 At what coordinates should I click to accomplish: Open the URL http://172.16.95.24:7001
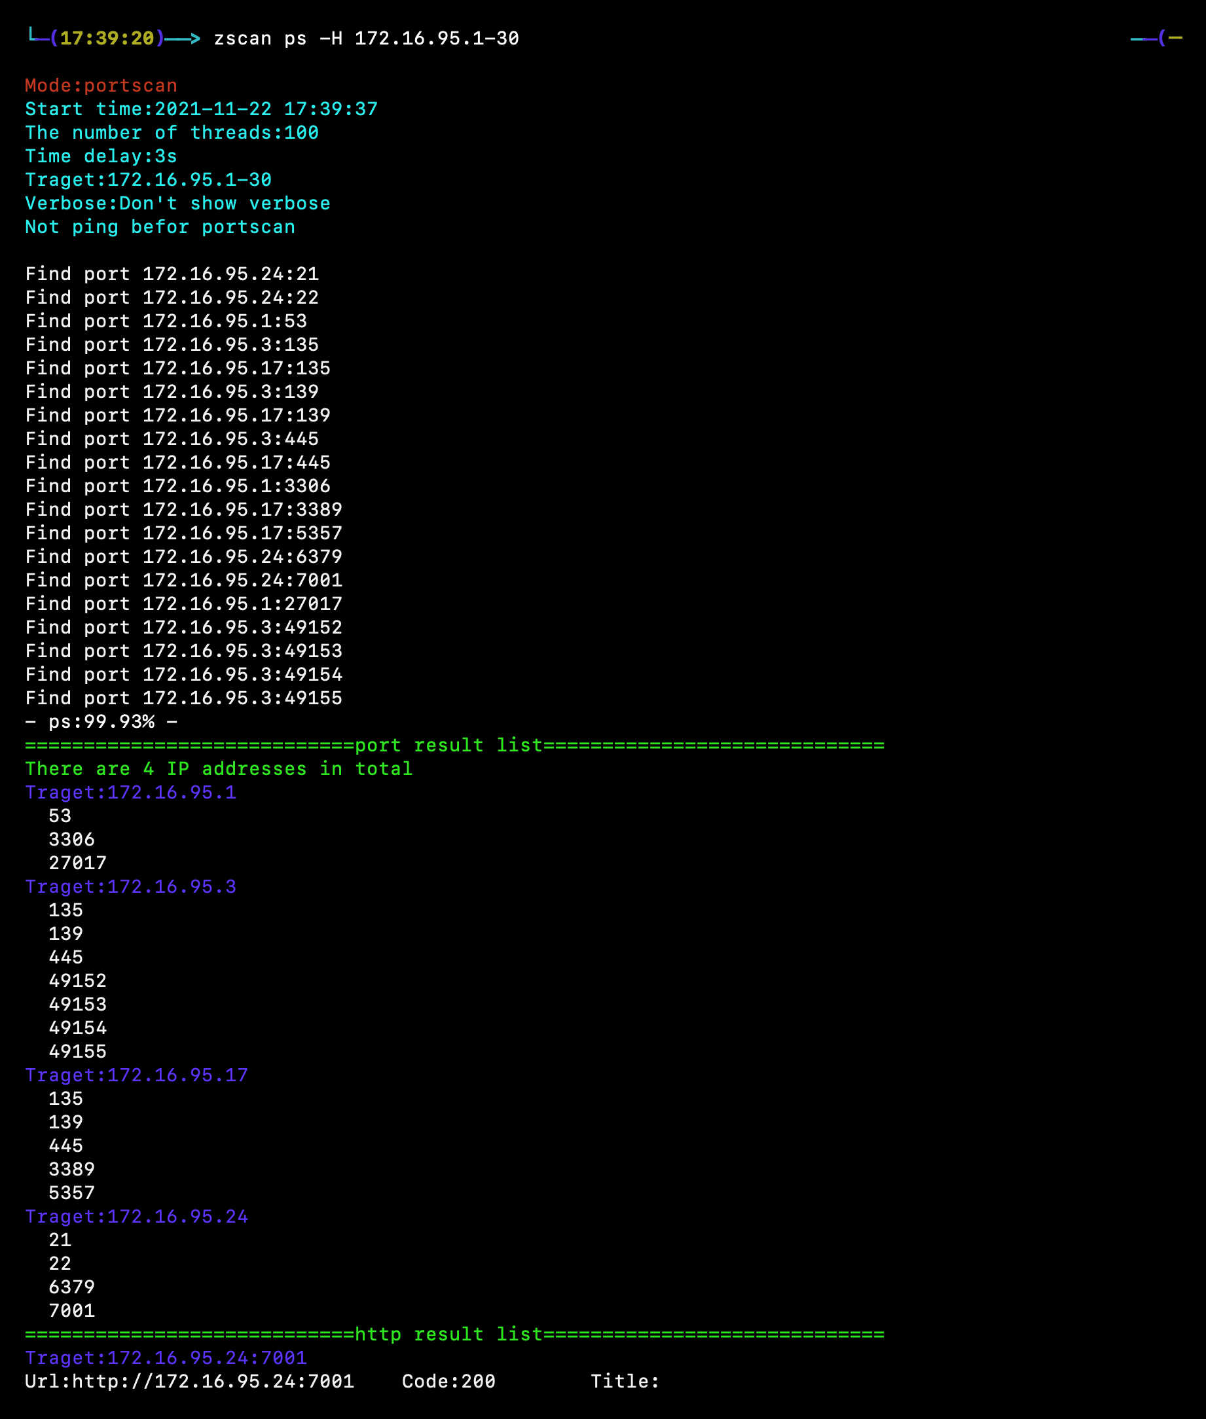pos(213,1382)
